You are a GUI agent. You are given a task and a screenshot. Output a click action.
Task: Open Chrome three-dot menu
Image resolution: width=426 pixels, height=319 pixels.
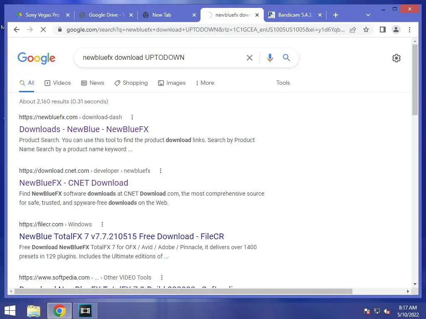(409, 29)
